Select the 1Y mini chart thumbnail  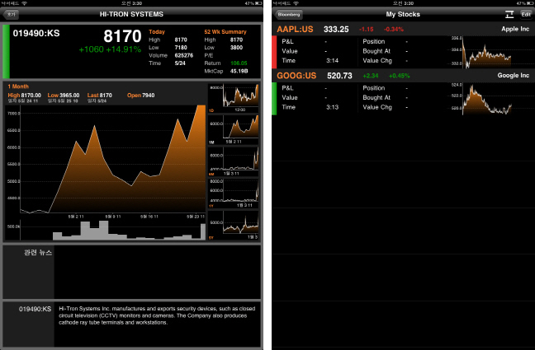[233, 194]
